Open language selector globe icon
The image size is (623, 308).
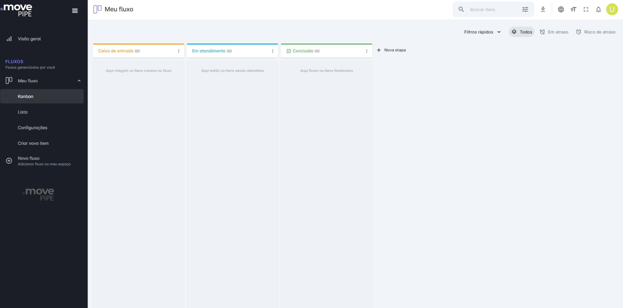tap(561, 9)
